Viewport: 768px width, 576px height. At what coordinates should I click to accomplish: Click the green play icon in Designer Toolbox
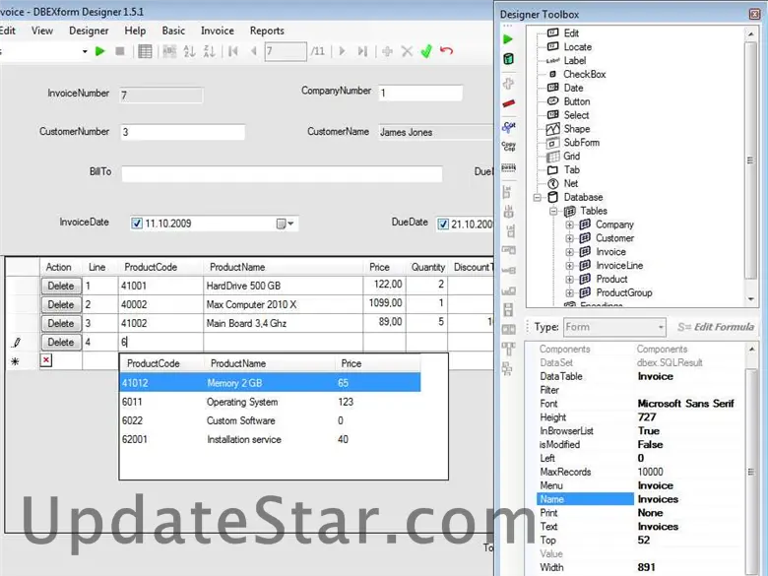click(508, 39)
